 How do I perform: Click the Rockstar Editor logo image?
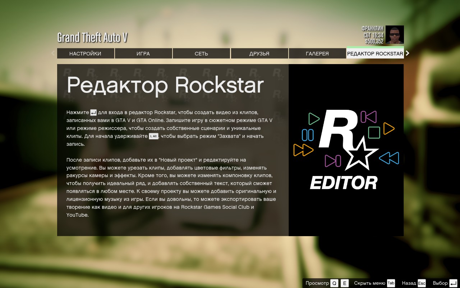coord(346,150)
